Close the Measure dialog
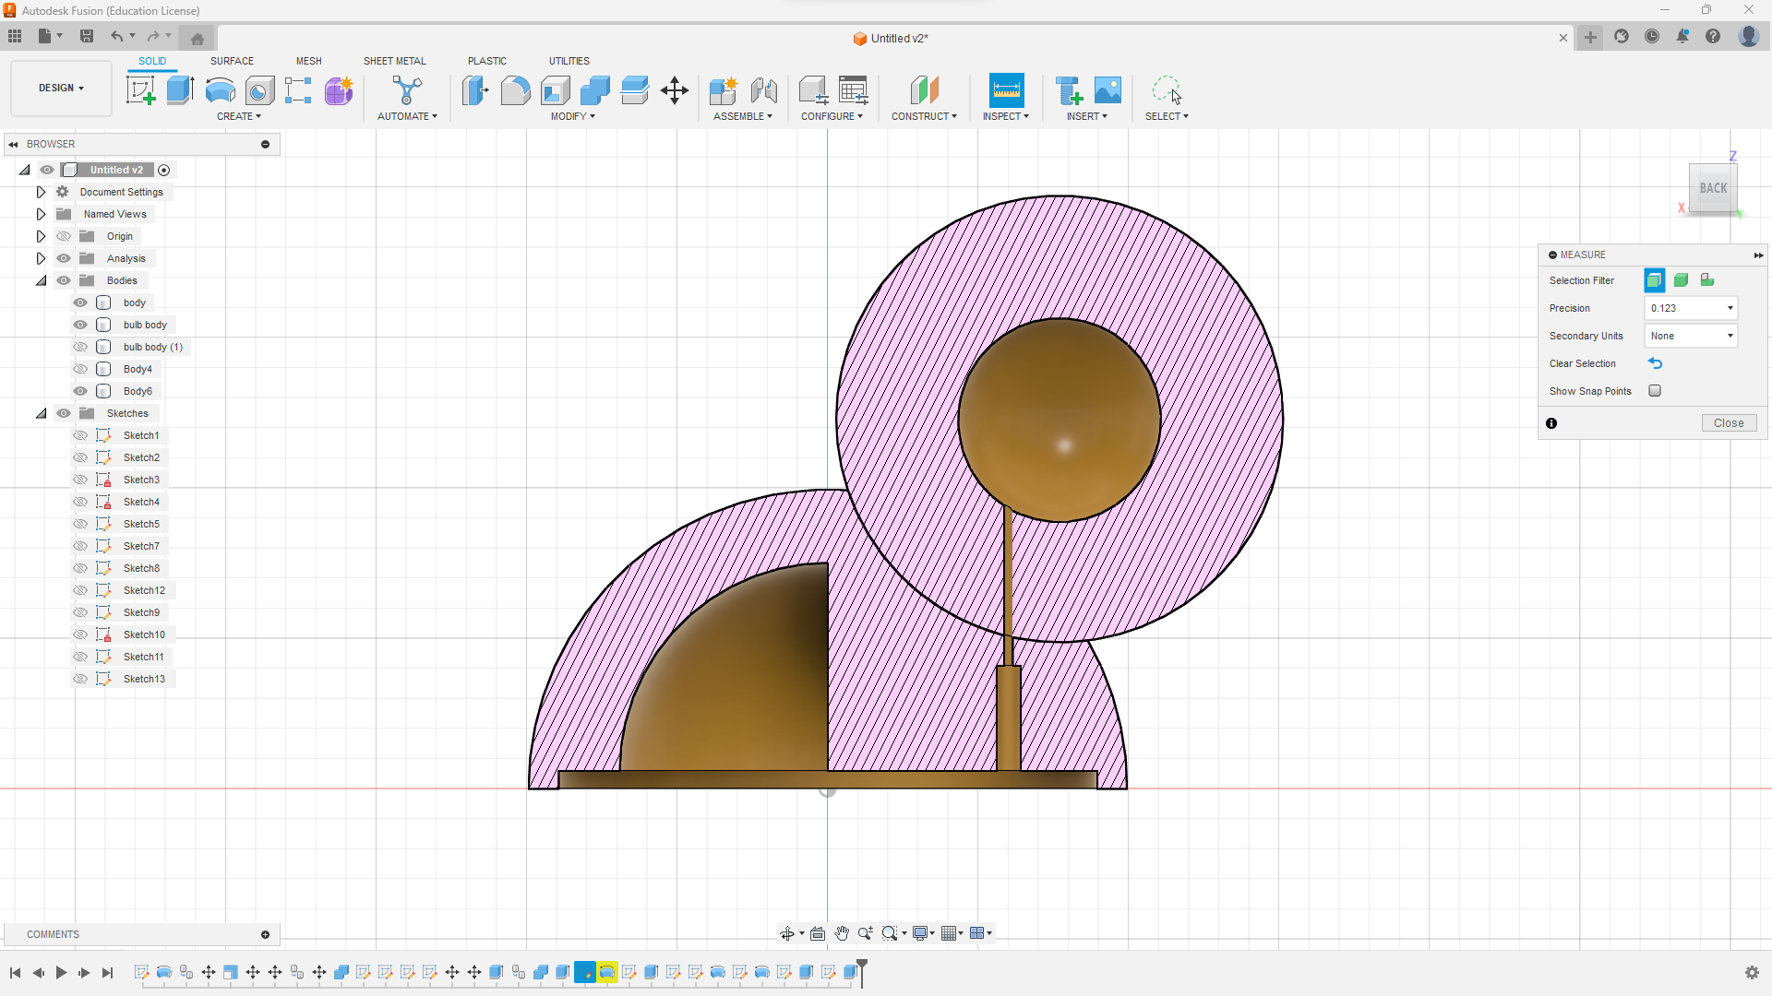The height and width of the screenshot is (996, 1772). coord(1729,423)
